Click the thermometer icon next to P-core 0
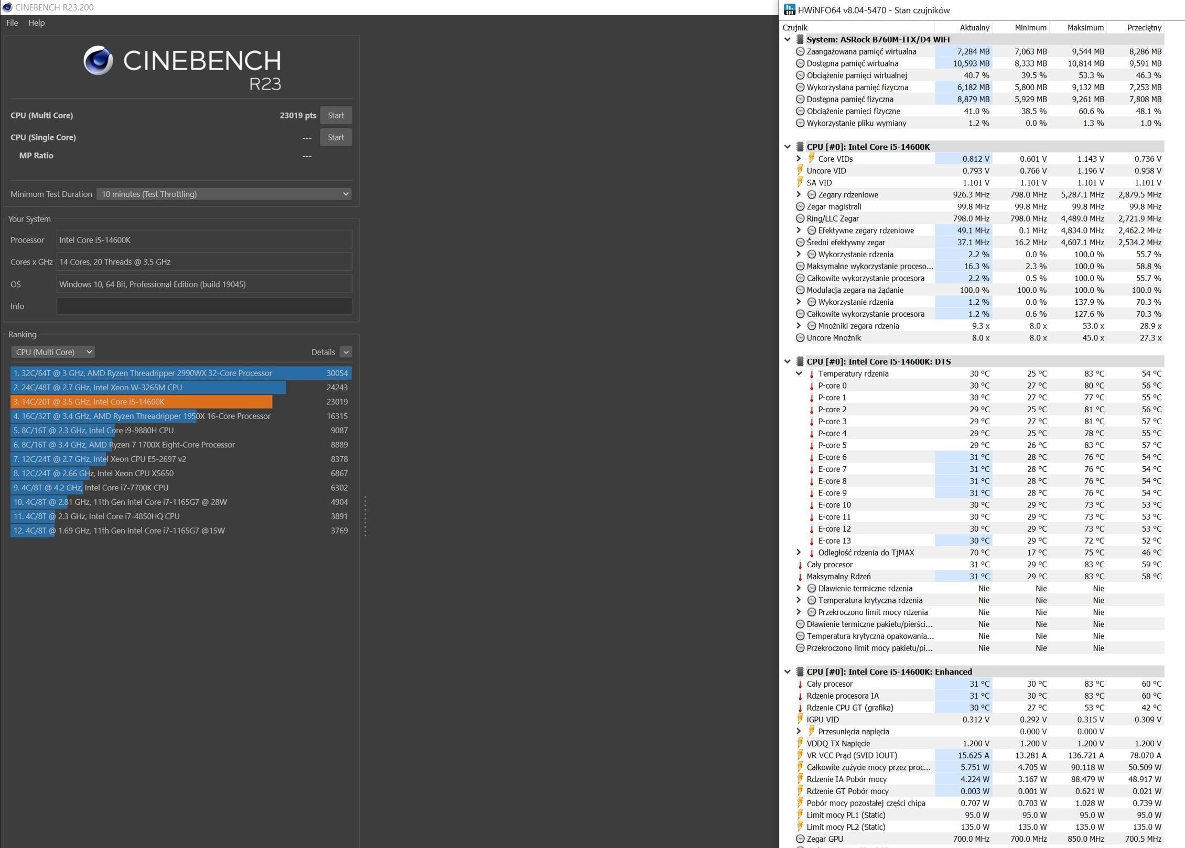 tap(812, 386)
